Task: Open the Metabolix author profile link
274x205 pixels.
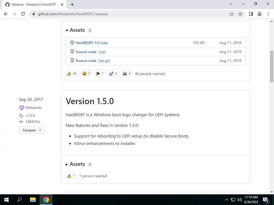Action: (34, 108)
